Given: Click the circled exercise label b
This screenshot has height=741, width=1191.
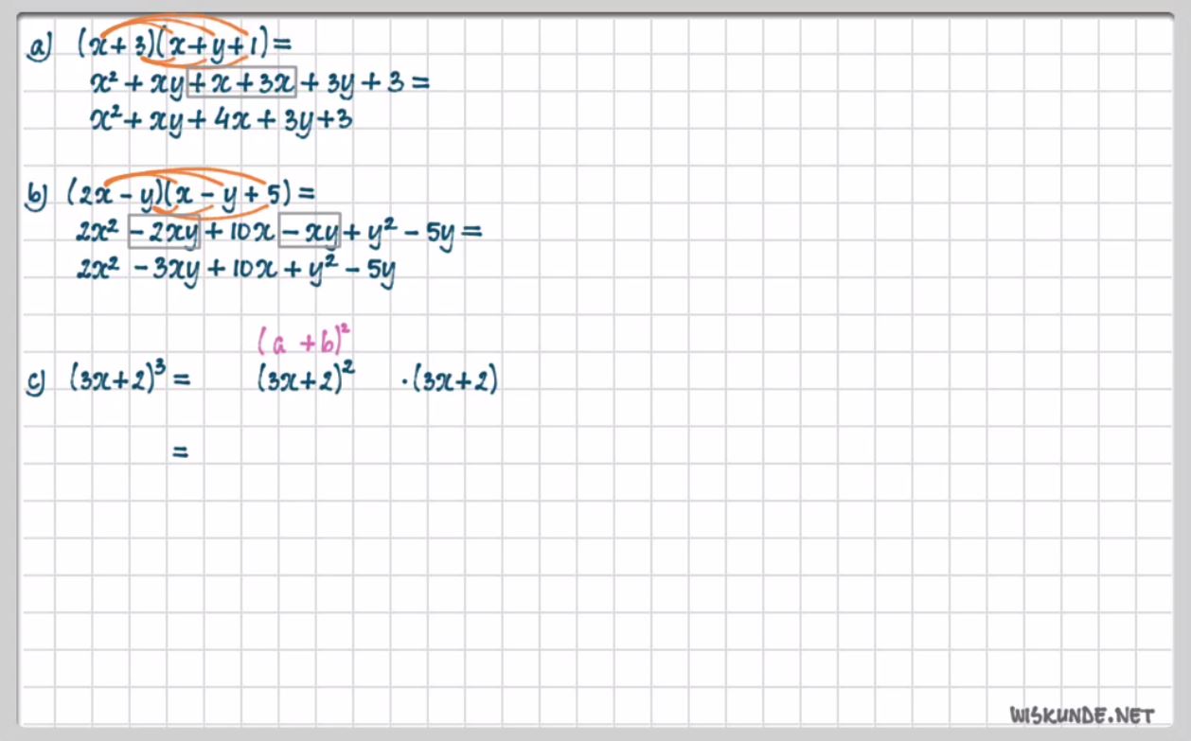Looking at the screenshot, I should (37, 195).
